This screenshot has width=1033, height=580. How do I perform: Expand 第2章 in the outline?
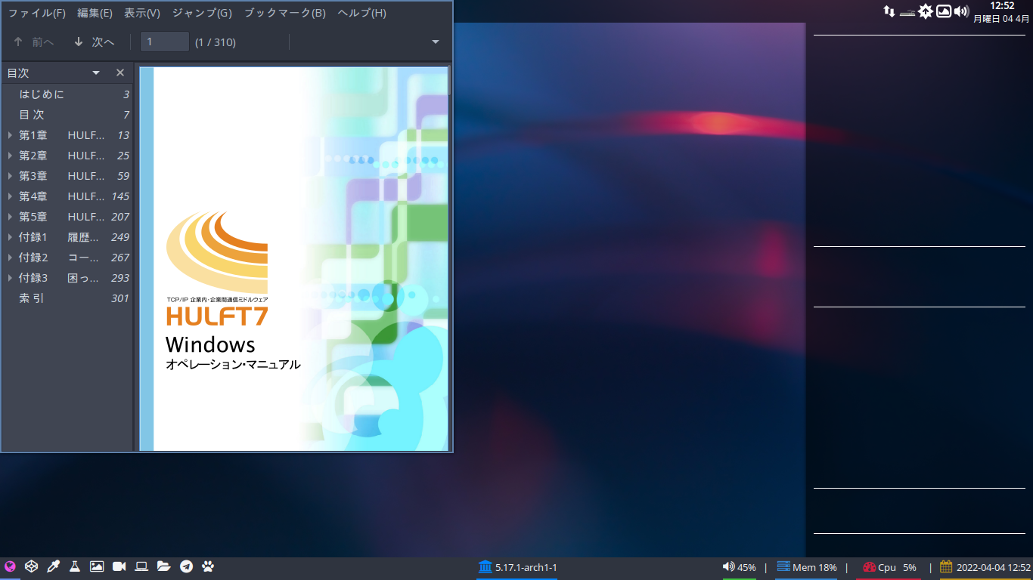point(10,156)
